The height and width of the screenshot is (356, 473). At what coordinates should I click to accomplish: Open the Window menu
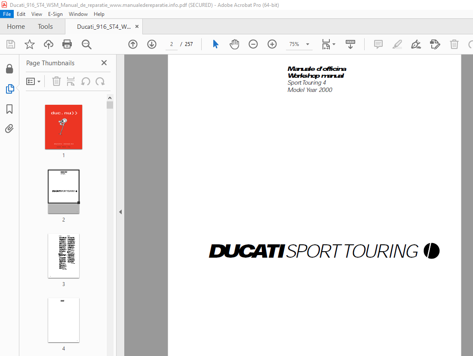(x=78, y=14)
